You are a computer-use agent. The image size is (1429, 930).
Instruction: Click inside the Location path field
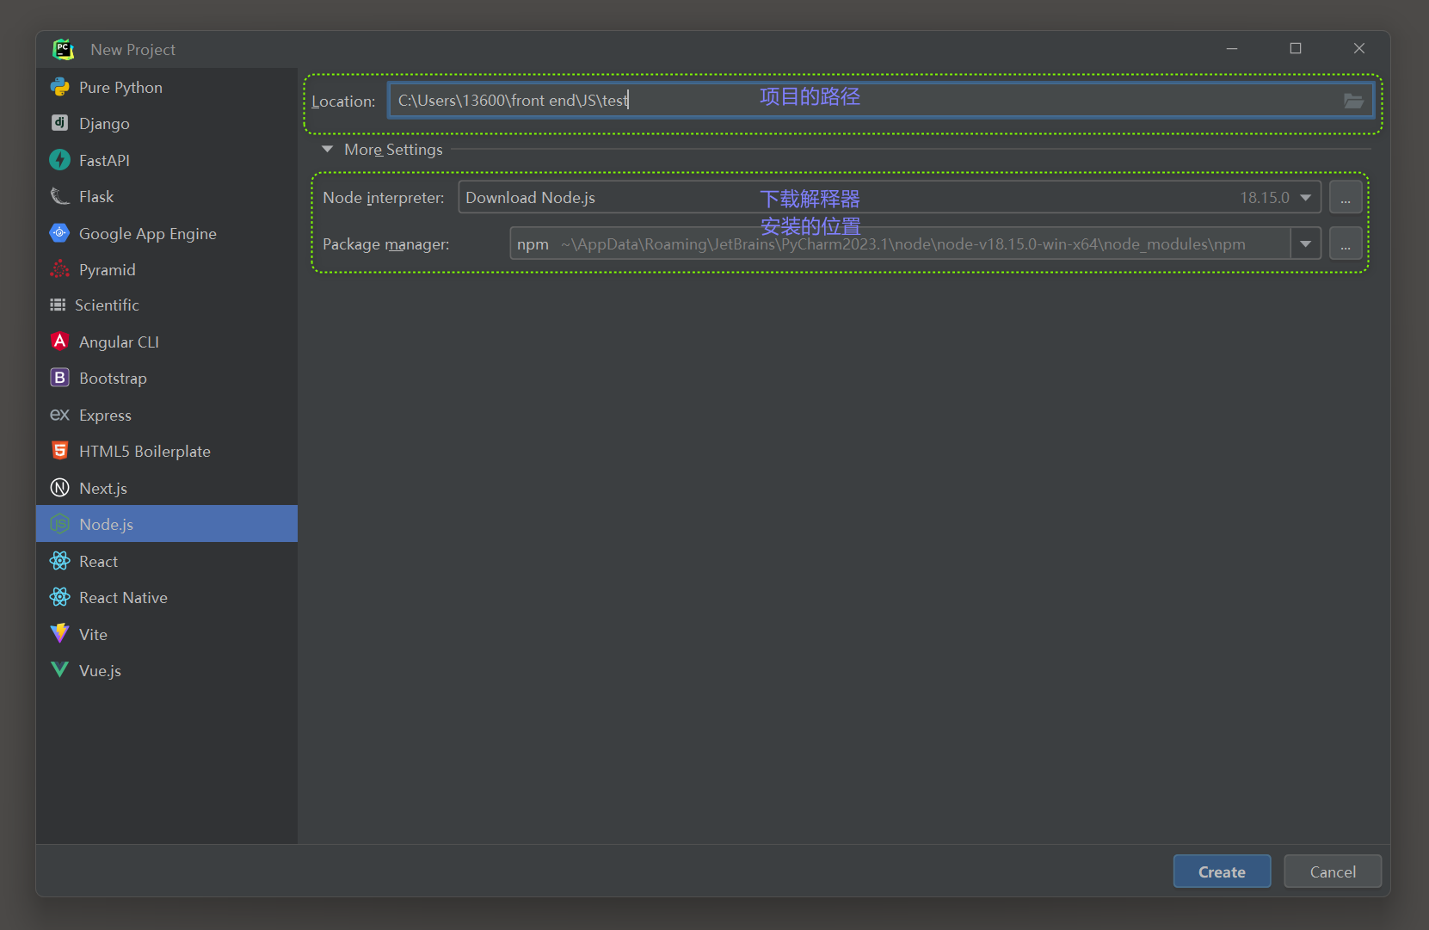[880, 101]
